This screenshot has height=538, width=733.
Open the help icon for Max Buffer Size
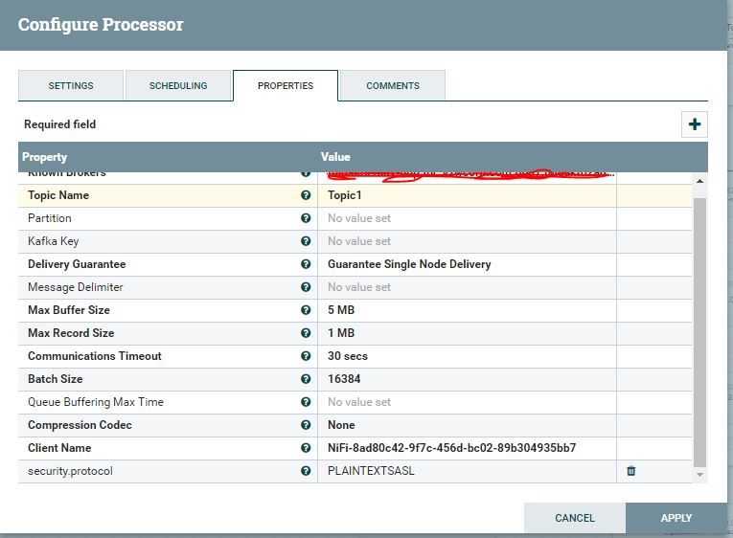(306, 310)
